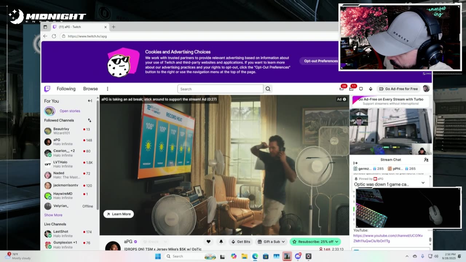Open the Whispers chat bubble icon
466x262 pixels.
[361, 89]
